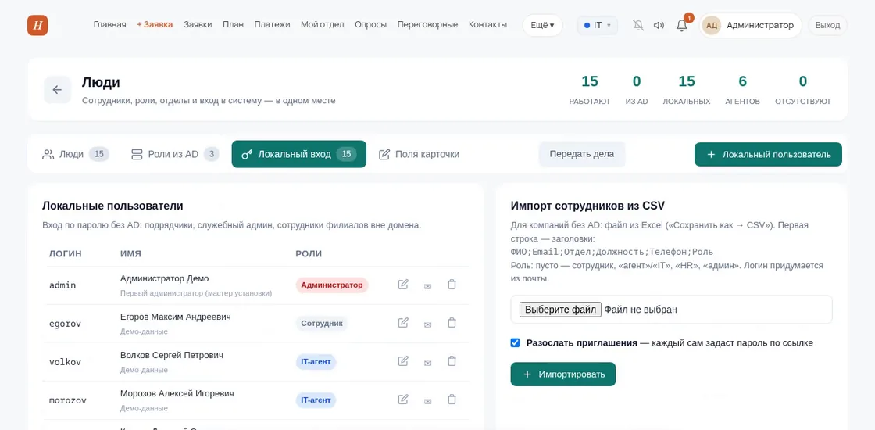Open the IT department selector
The image size is (875, 430).
597,25
